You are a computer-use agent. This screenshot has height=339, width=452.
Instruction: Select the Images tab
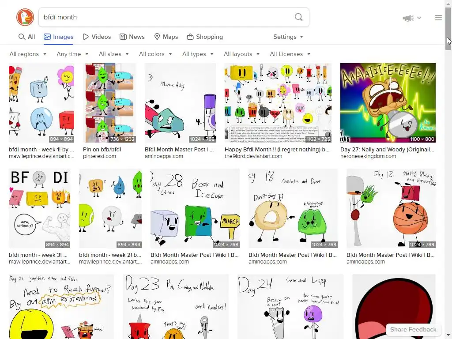[59, 37]
